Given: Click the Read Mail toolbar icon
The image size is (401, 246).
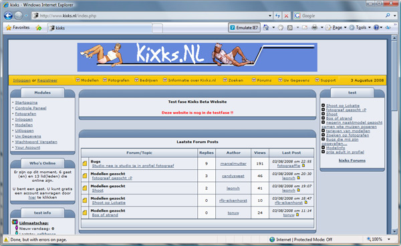Looking at the screenshot, I should point(305,27).
